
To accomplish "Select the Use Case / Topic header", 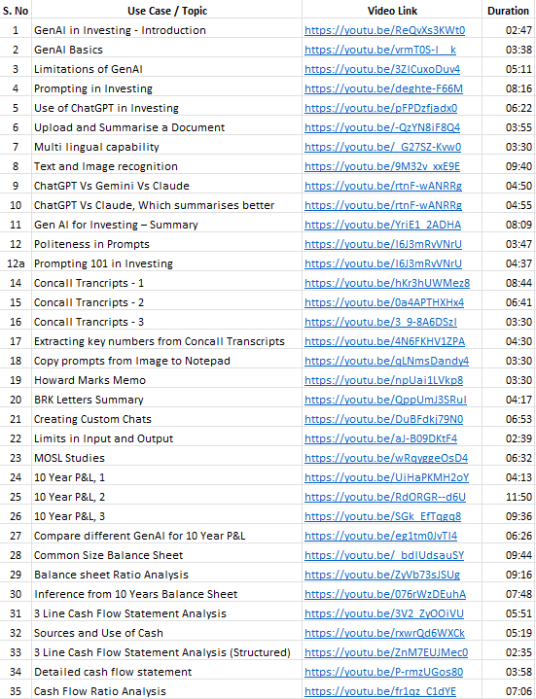I will 167,11.
